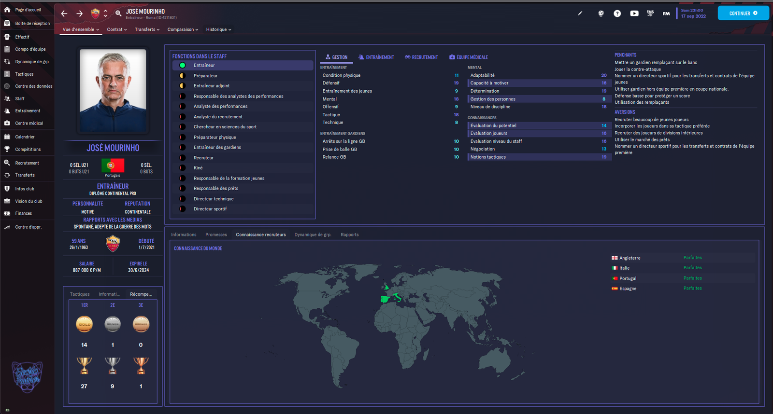Expand the Contrat dropdown menu
This screenshot has width=773, height=414.
coord(117,30)
